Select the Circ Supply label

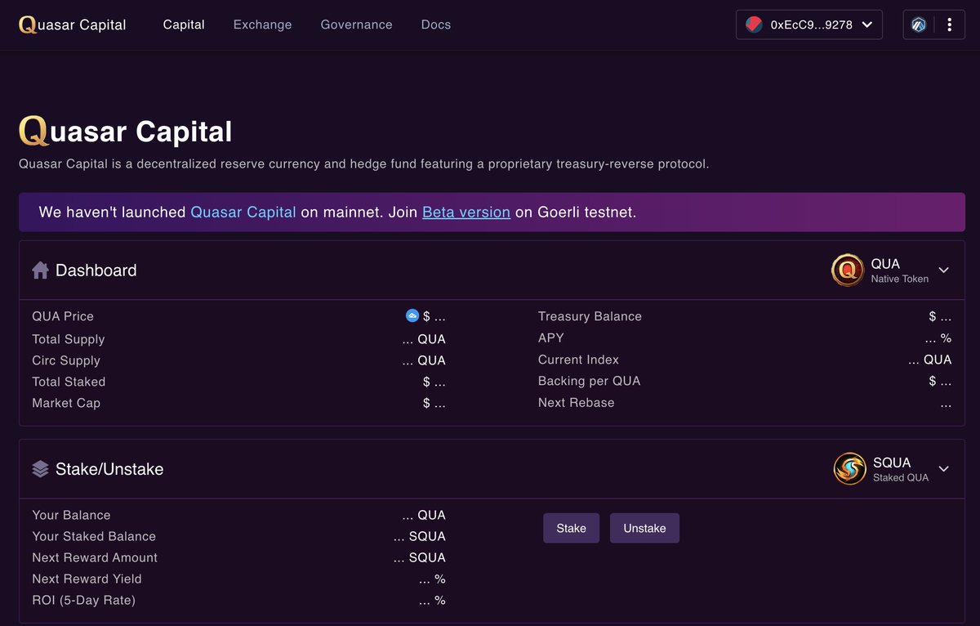coord(66,360)
